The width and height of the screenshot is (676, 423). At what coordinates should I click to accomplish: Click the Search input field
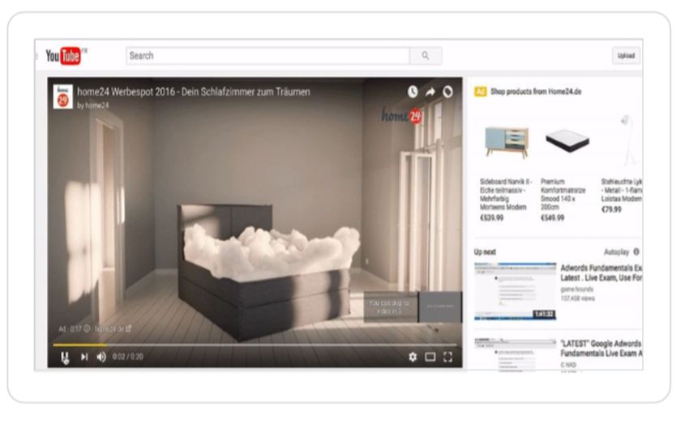(x=267, y=56)
